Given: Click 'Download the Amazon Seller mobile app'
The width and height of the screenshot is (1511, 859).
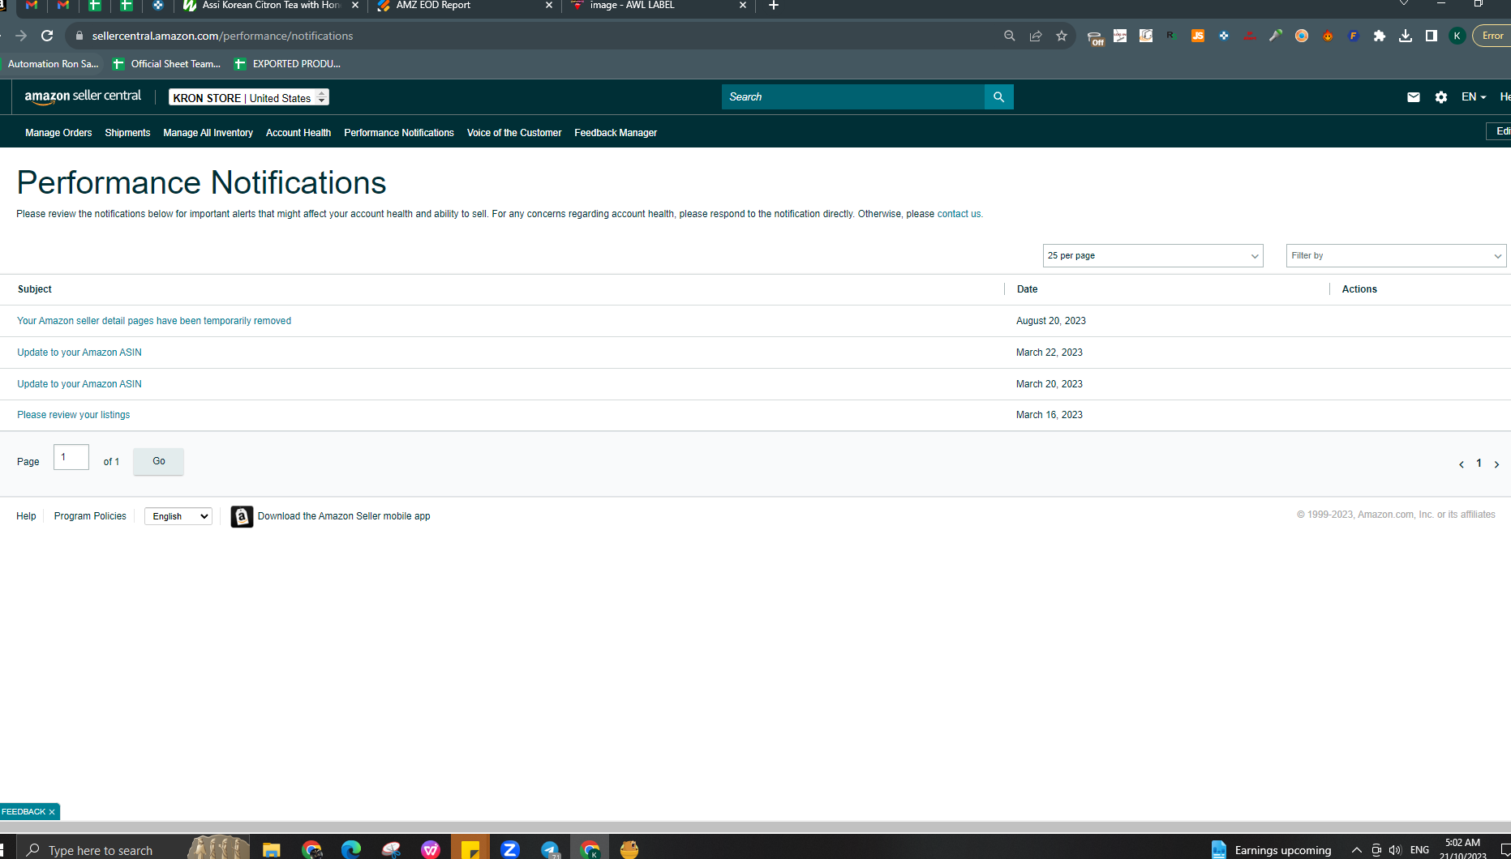Looking at the screenshot, I should pyautogui.click(x=344, y=516).
